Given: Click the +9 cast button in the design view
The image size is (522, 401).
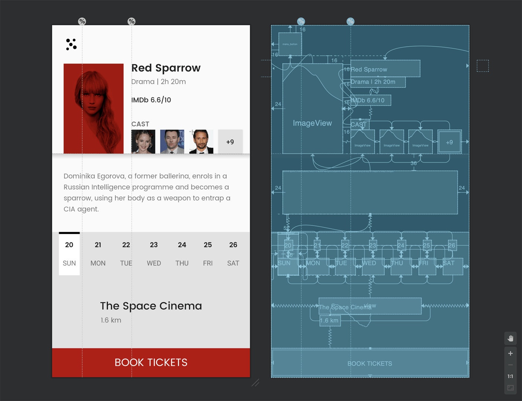Looking at the screenshot, I should point(230,141).
